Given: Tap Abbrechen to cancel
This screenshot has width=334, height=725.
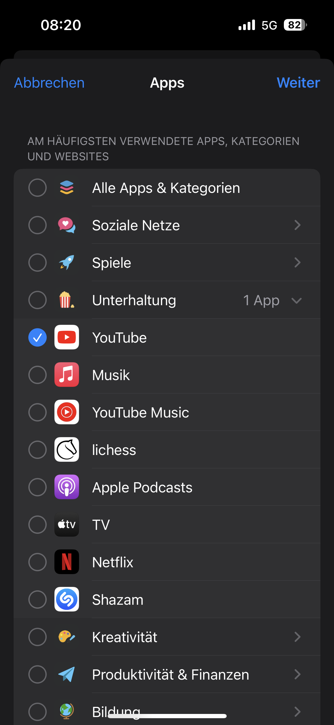Looking at the screenshot, I should 49,83.
